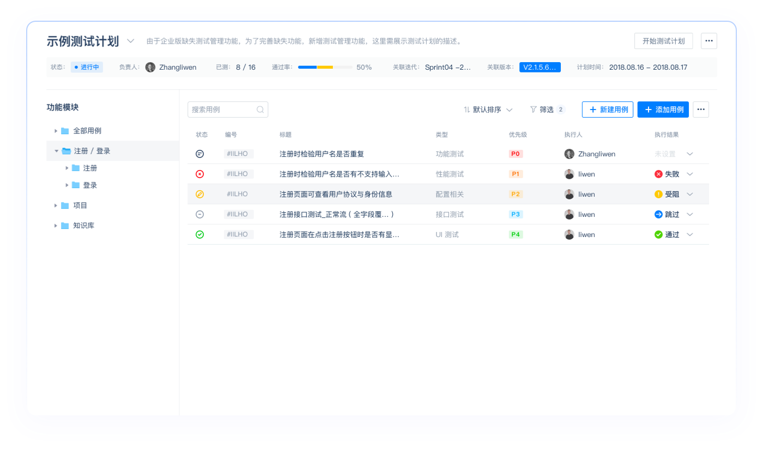Open the more options menu beside 添加用例
The width and height of the screenshot is (763, 449).
pos(700,109)
